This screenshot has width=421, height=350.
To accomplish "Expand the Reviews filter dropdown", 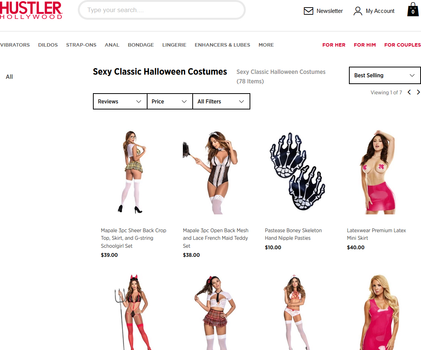I will (x=120, y=102).
